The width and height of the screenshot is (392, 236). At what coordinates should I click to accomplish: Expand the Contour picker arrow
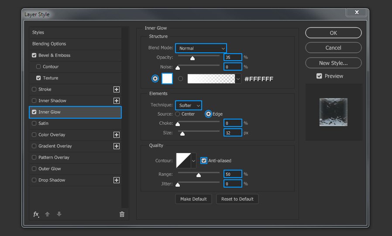coord(193,161)
